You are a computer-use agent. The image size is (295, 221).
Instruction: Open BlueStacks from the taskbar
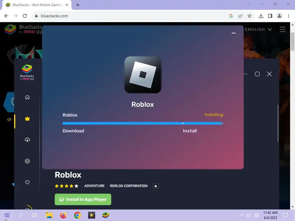[105, 215]
